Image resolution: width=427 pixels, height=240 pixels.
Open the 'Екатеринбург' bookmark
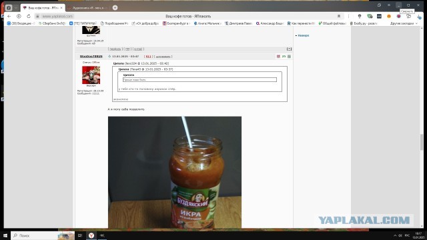[176, 23]
